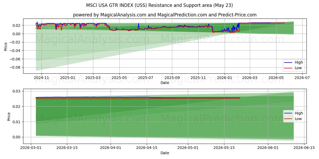Click the '2026-06-15' x-axis label on the bottom chart

pyautogui.click(x=304, y=148)
